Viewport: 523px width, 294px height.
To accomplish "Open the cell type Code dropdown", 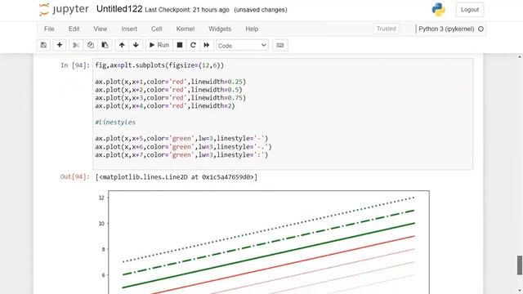I will click(242, 46).
